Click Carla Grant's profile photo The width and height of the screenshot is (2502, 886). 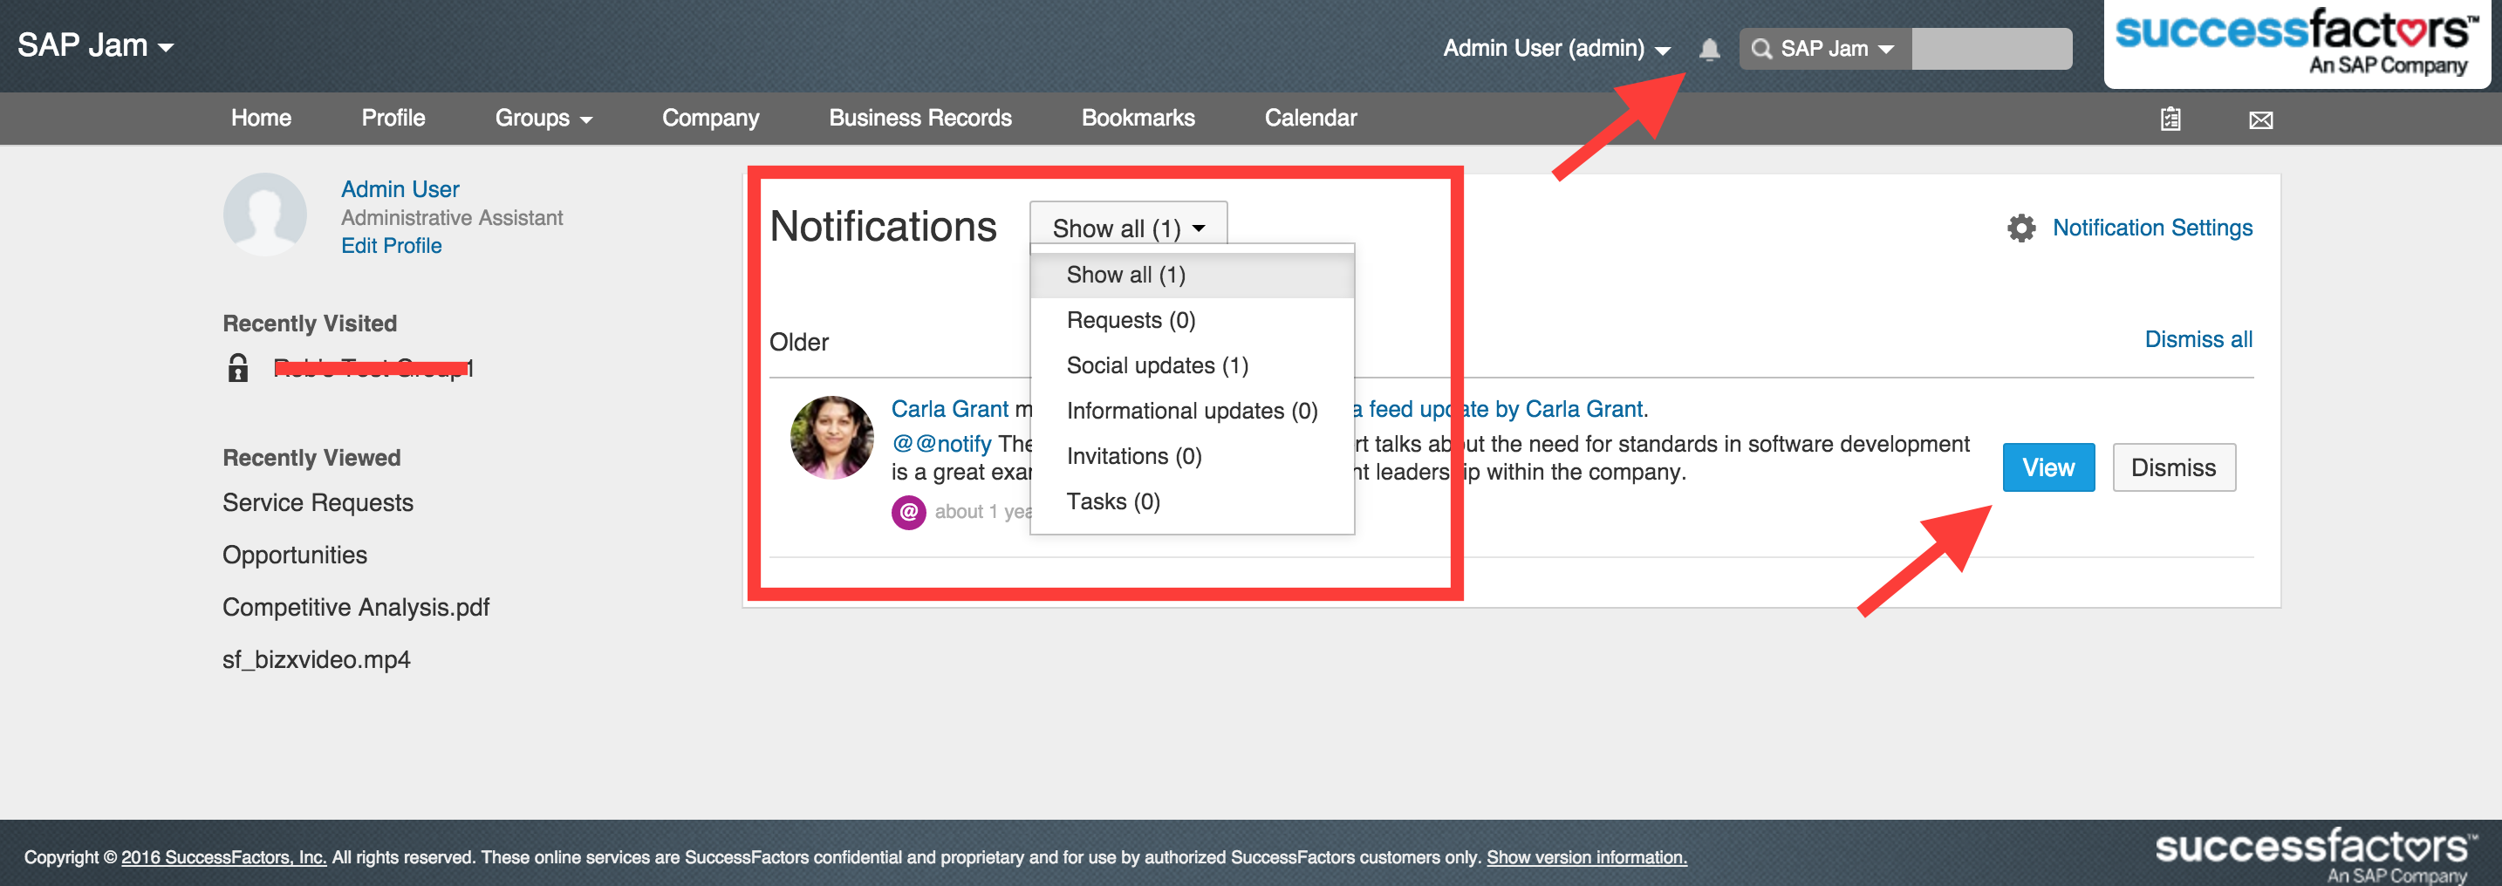(832, 438)
